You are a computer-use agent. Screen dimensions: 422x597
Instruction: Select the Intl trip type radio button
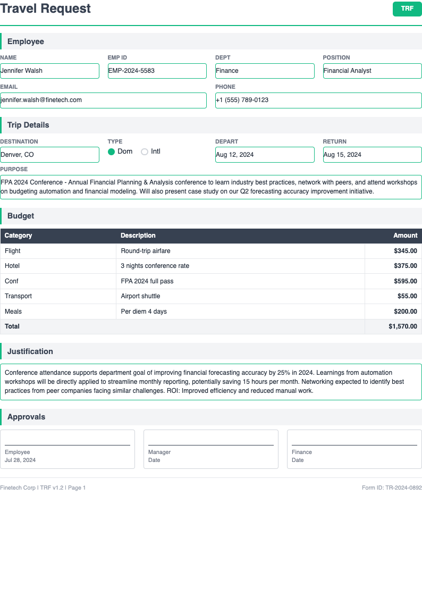pos(144,152)
